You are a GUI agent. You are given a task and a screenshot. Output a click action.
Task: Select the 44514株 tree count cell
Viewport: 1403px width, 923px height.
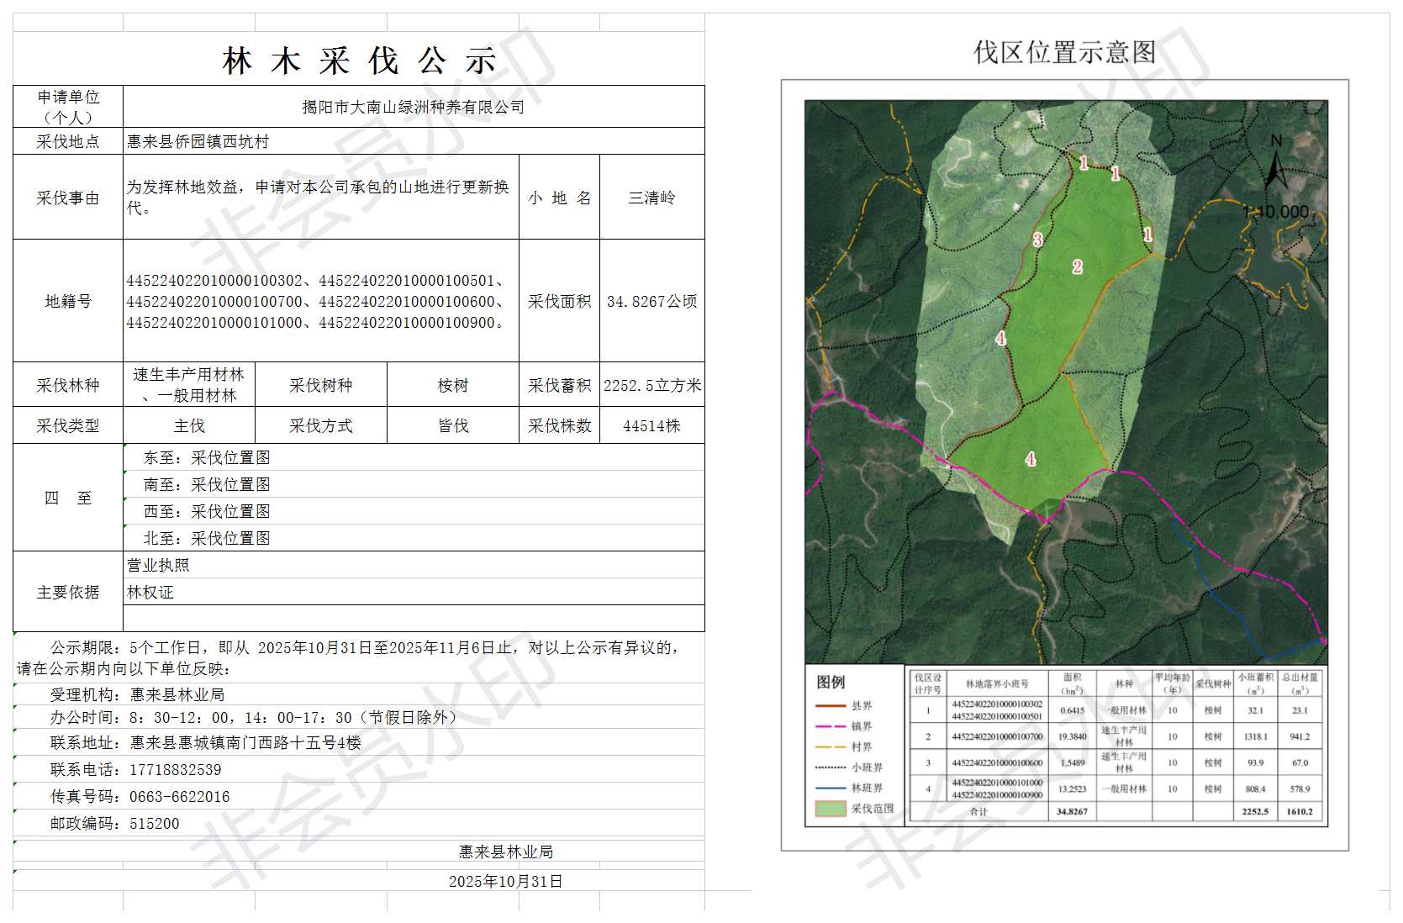click(x=651, y=426)
